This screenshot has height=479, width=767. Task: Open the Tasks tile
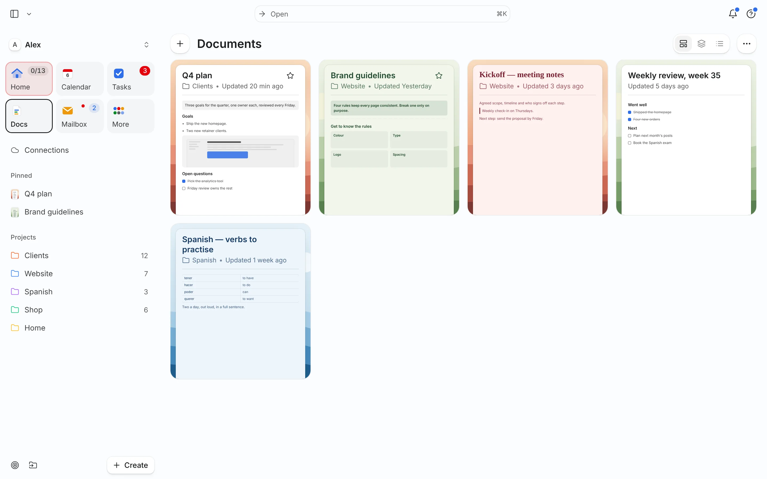(x=130, y=79)
